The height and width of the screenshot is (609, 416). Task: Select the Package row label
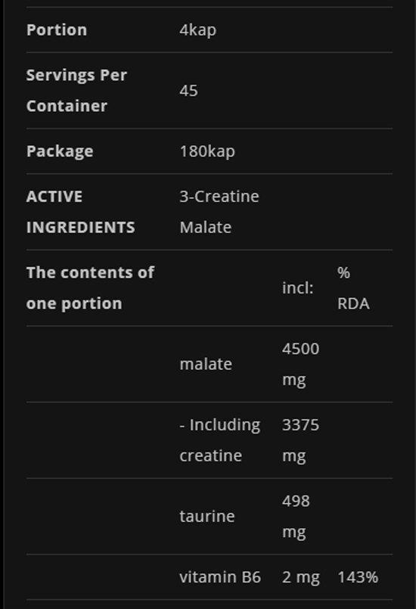pos(60,151)
